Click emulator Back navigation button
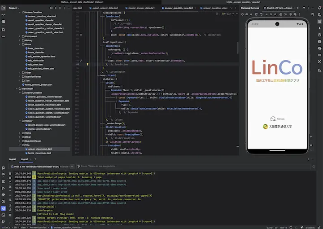Viewport: 323px width, 229px height. 266,14
